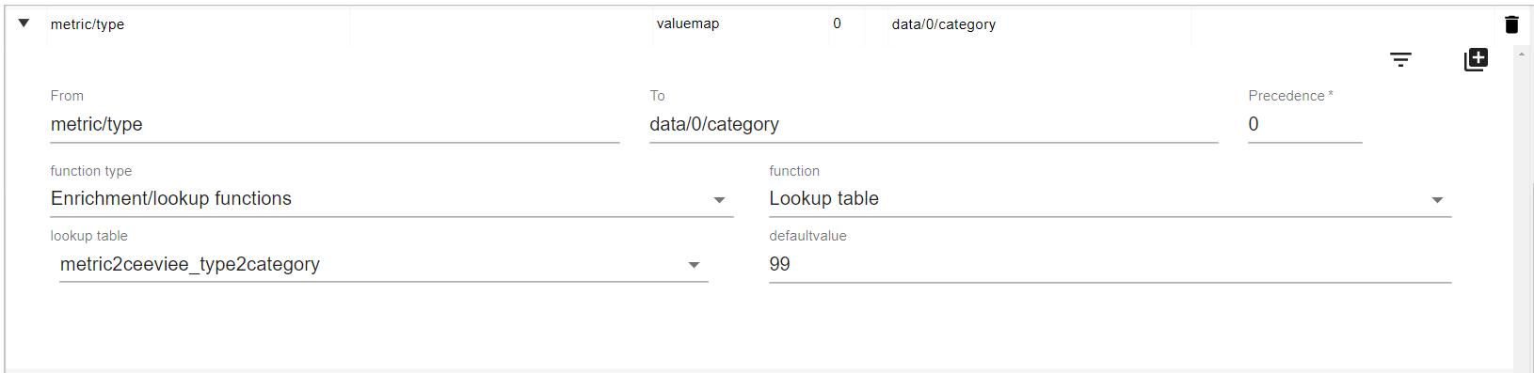Select the metric/type cell in the header row
This screenshot has height=373, width=1534.
tap(199, 24)
